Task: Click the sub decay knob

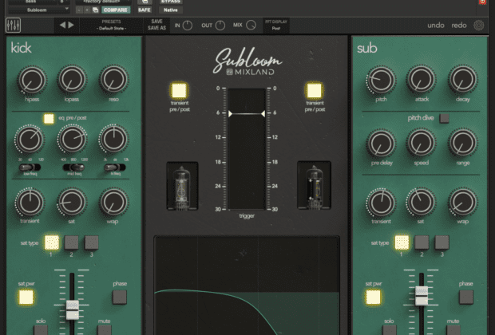Action: pos(462,80)
